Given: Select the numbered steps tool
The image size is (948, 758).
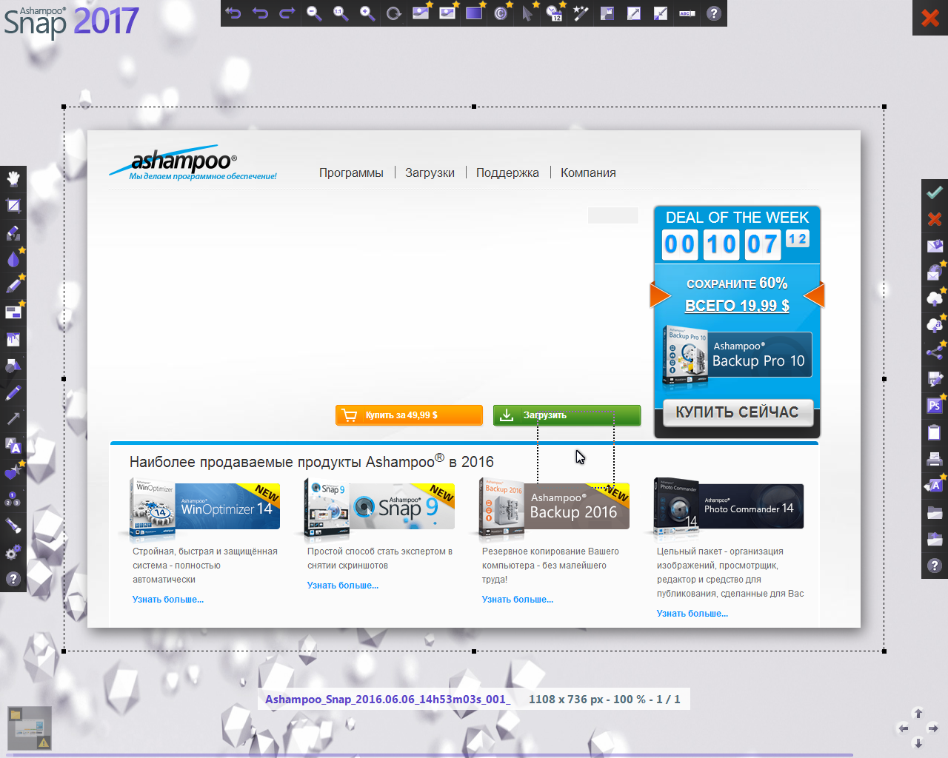Looking at the screenshot, I should (13, 499).
